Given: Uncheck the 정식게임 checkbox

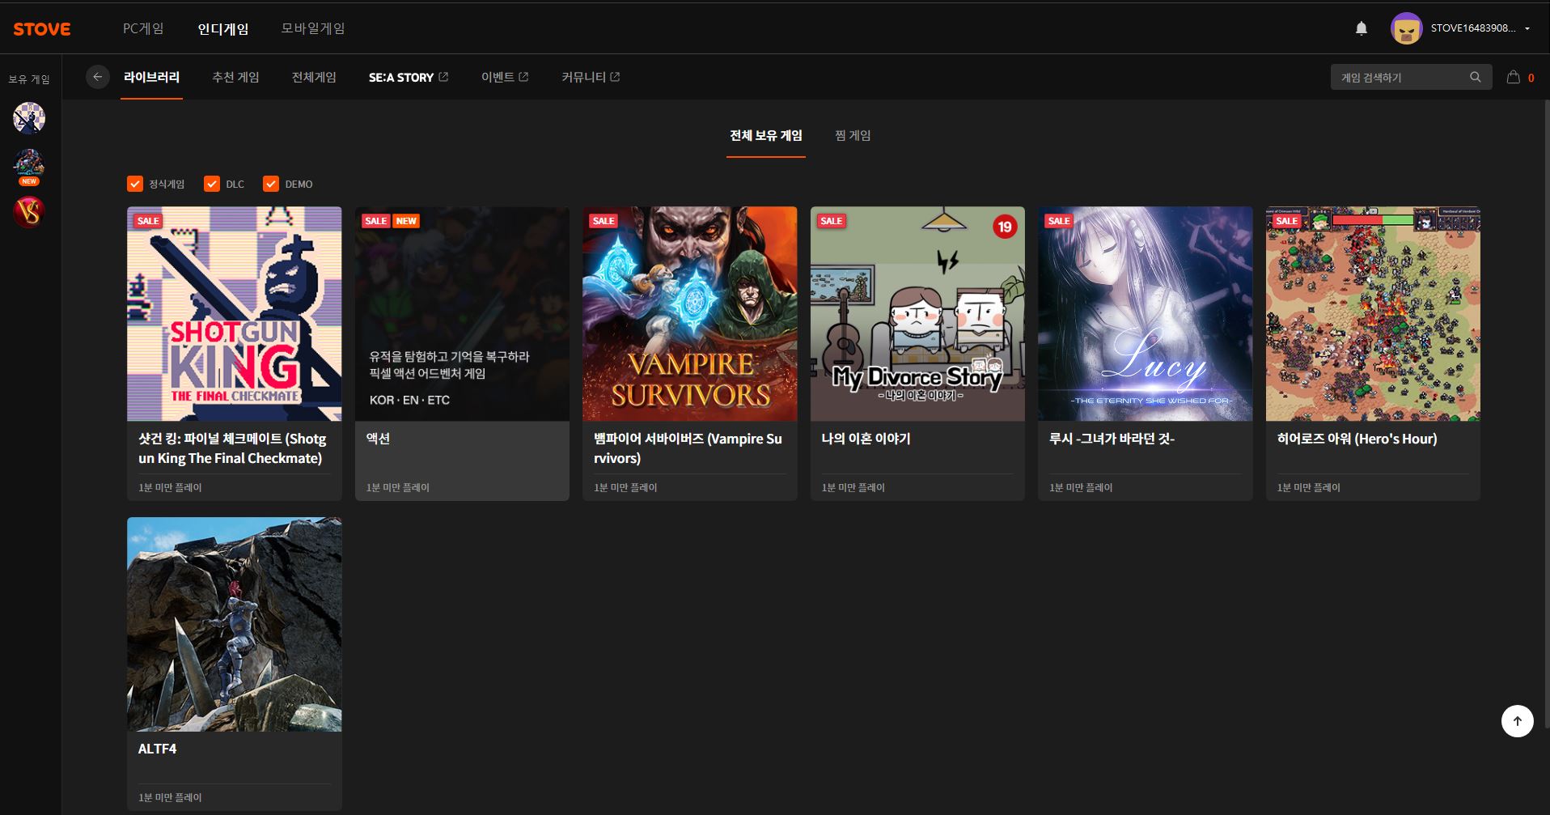Looking at the screenshot, I should (135, 185).
